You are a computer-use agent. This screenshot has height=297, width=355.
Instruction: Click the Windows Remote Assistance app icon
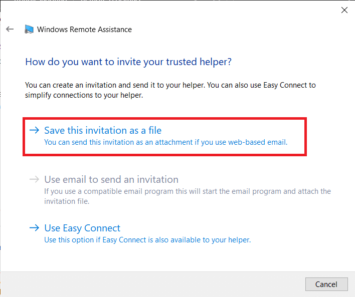click(30, 30)
